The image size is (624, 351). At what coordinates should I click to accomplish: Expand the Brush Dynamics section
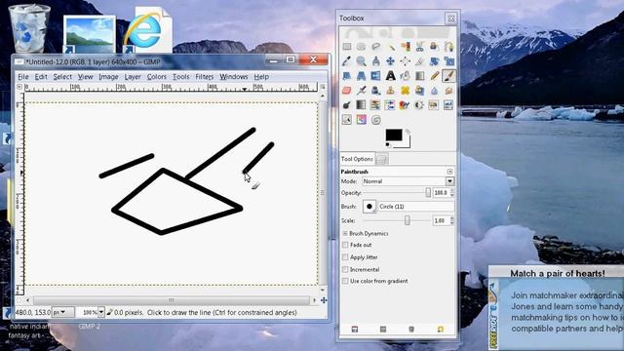[345, 233]
